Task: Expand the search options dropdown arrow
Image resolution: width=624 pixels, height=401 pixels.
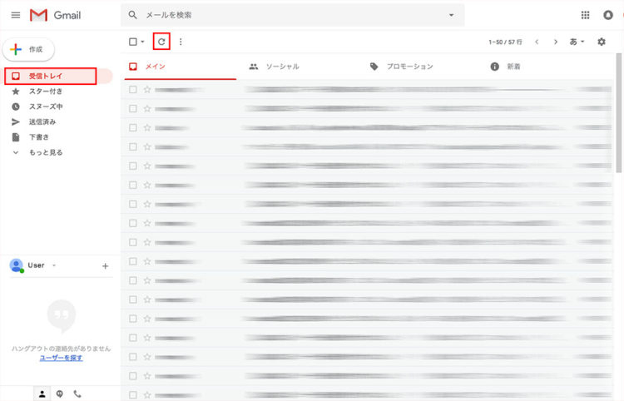Action: point(452,15)
